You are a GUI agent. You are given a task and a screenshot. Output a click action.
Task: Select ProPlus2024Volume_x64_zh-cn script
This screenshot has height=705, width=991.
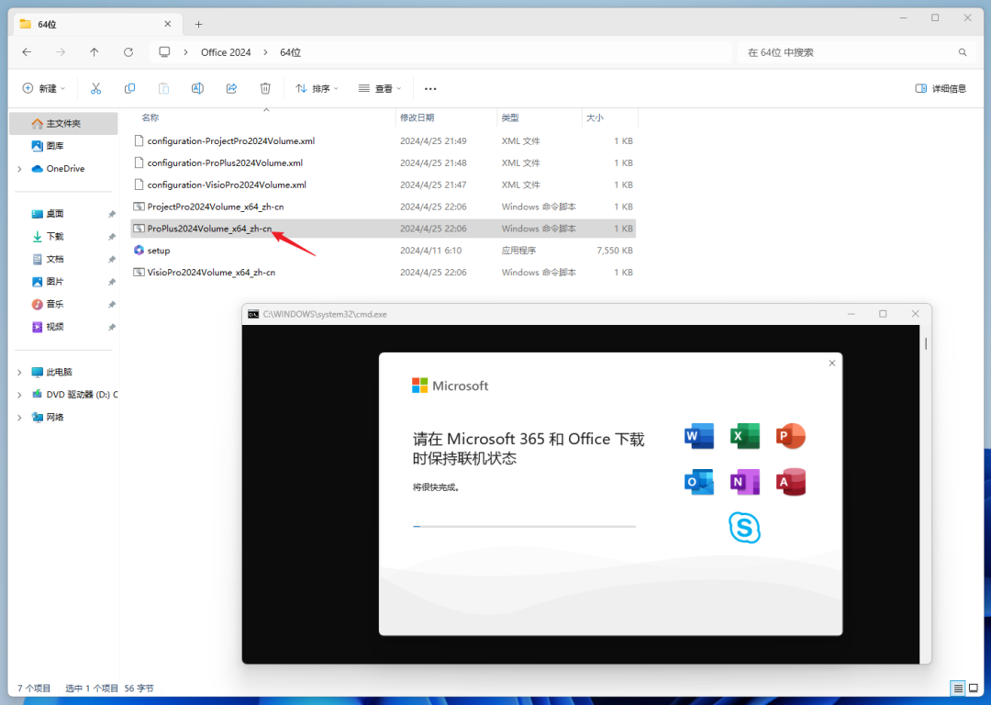[x=383, y=229]
